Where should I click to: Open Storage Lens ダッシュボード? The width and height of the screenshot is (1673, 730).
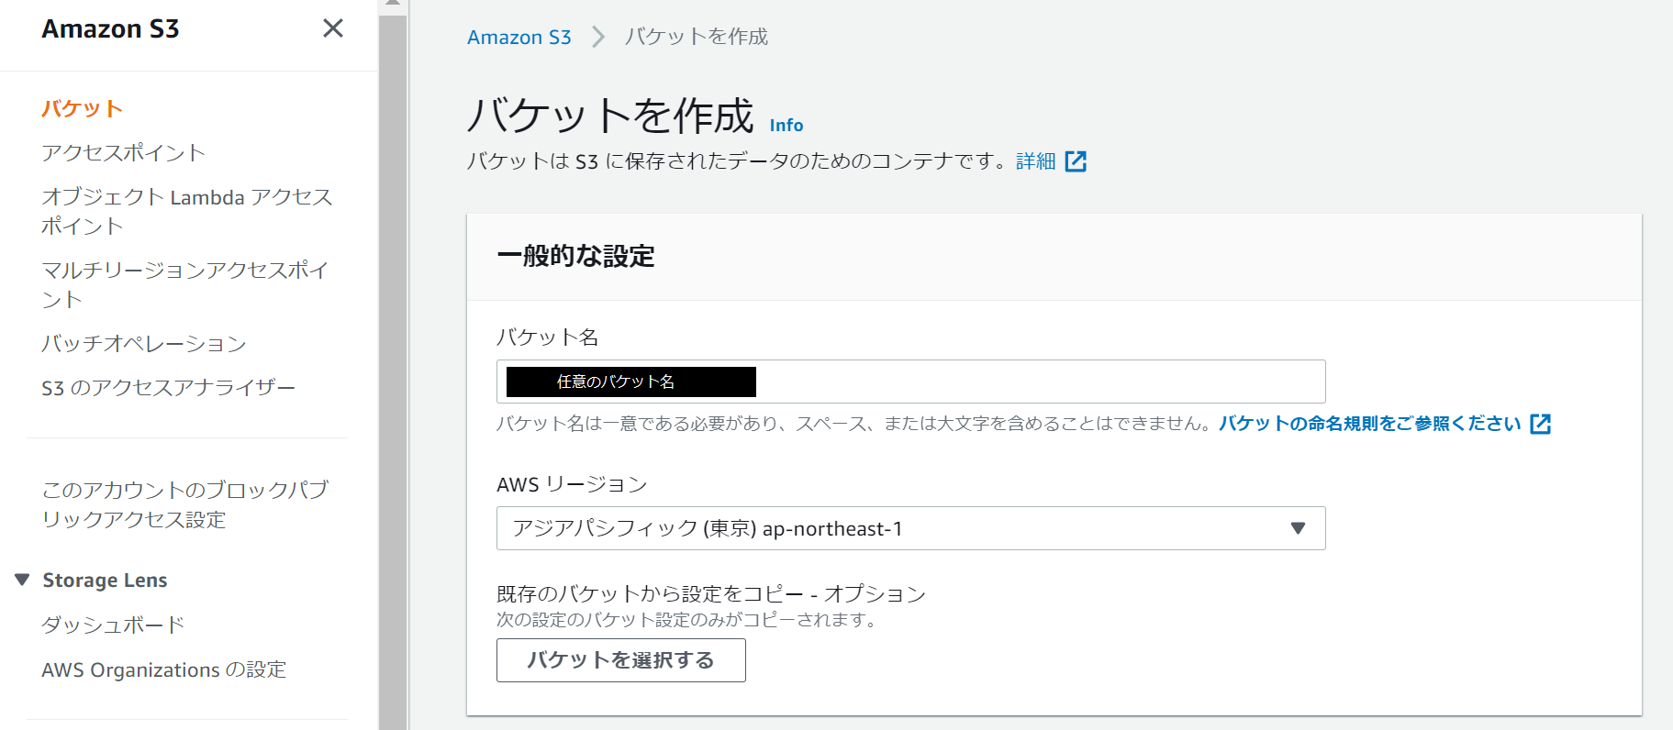point(113,625)
